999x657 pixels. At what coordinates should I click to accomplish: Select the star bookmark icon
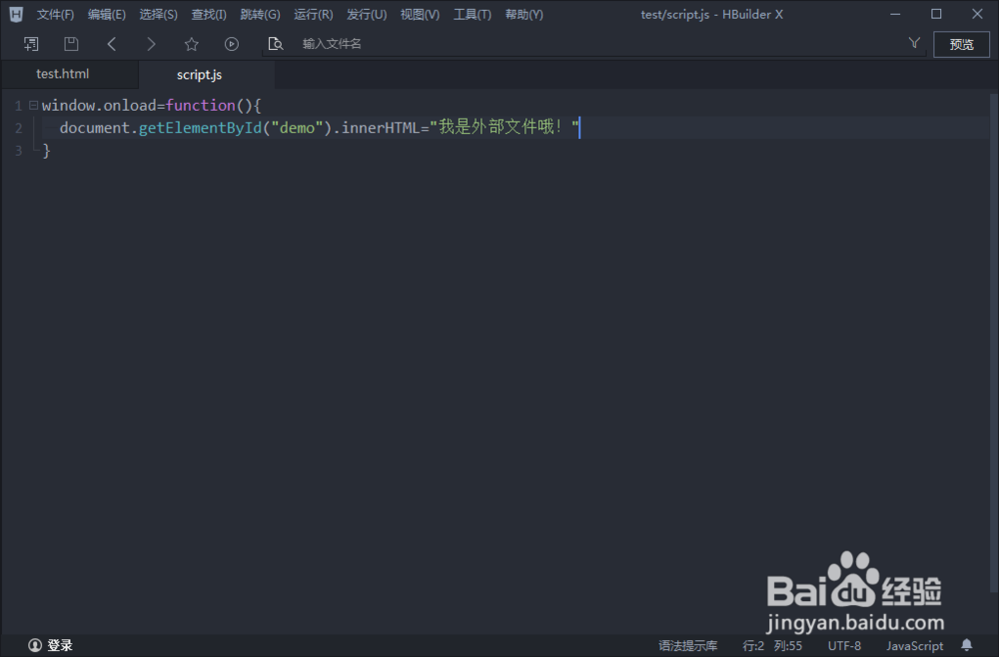191,43
